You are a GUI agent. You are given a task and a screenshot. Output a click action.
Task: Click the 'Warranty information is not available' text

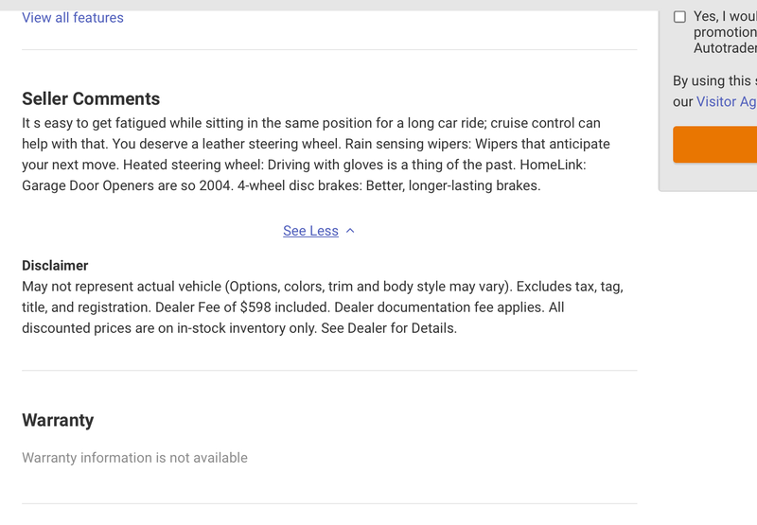pyautogui.click(x=134, y=458)
